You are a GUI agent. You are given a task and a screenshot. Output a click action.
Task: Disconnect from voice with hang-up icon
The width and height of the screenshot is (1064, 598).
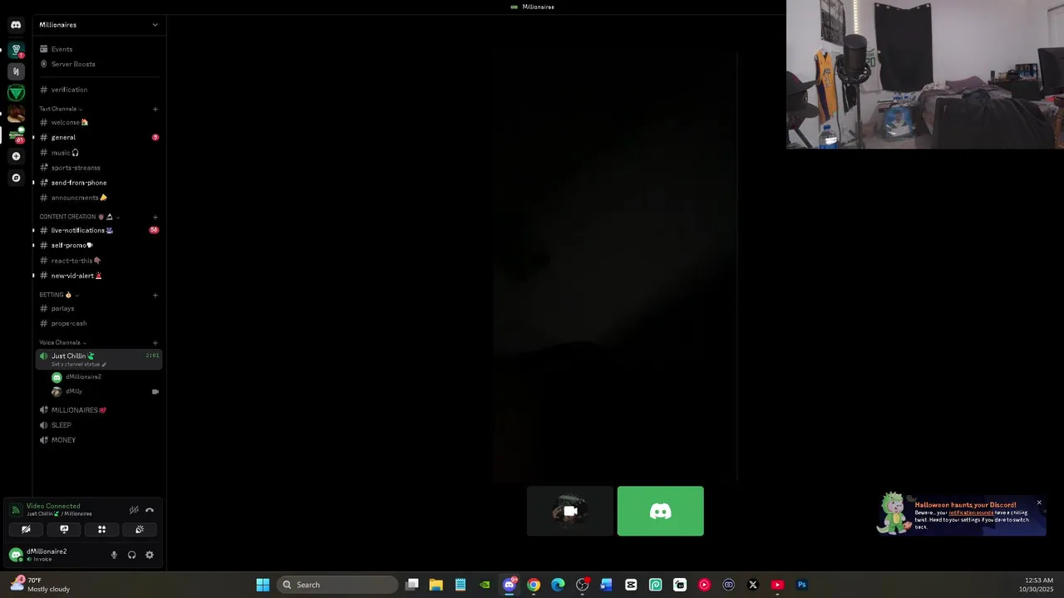click(150, 510)
